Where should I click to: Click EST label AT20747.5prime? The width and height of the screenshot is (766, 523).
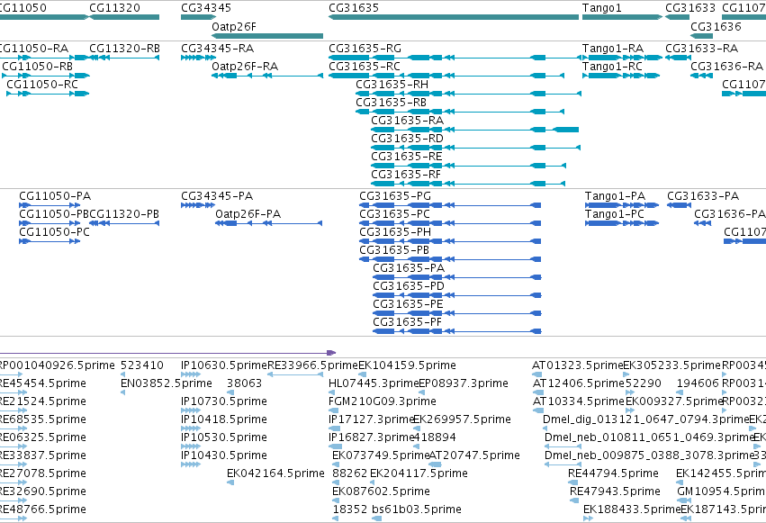[474, 455]
